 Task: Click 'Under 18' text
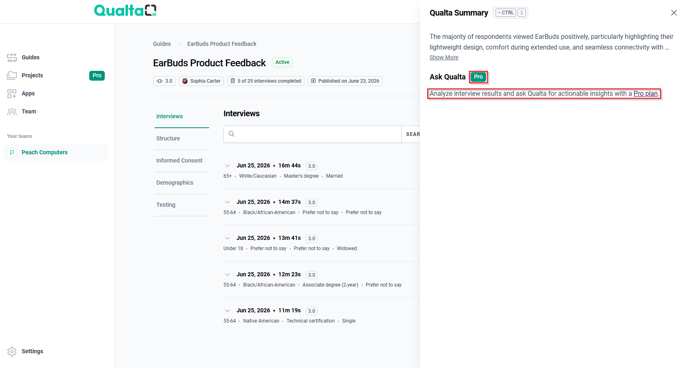(233, 248)
